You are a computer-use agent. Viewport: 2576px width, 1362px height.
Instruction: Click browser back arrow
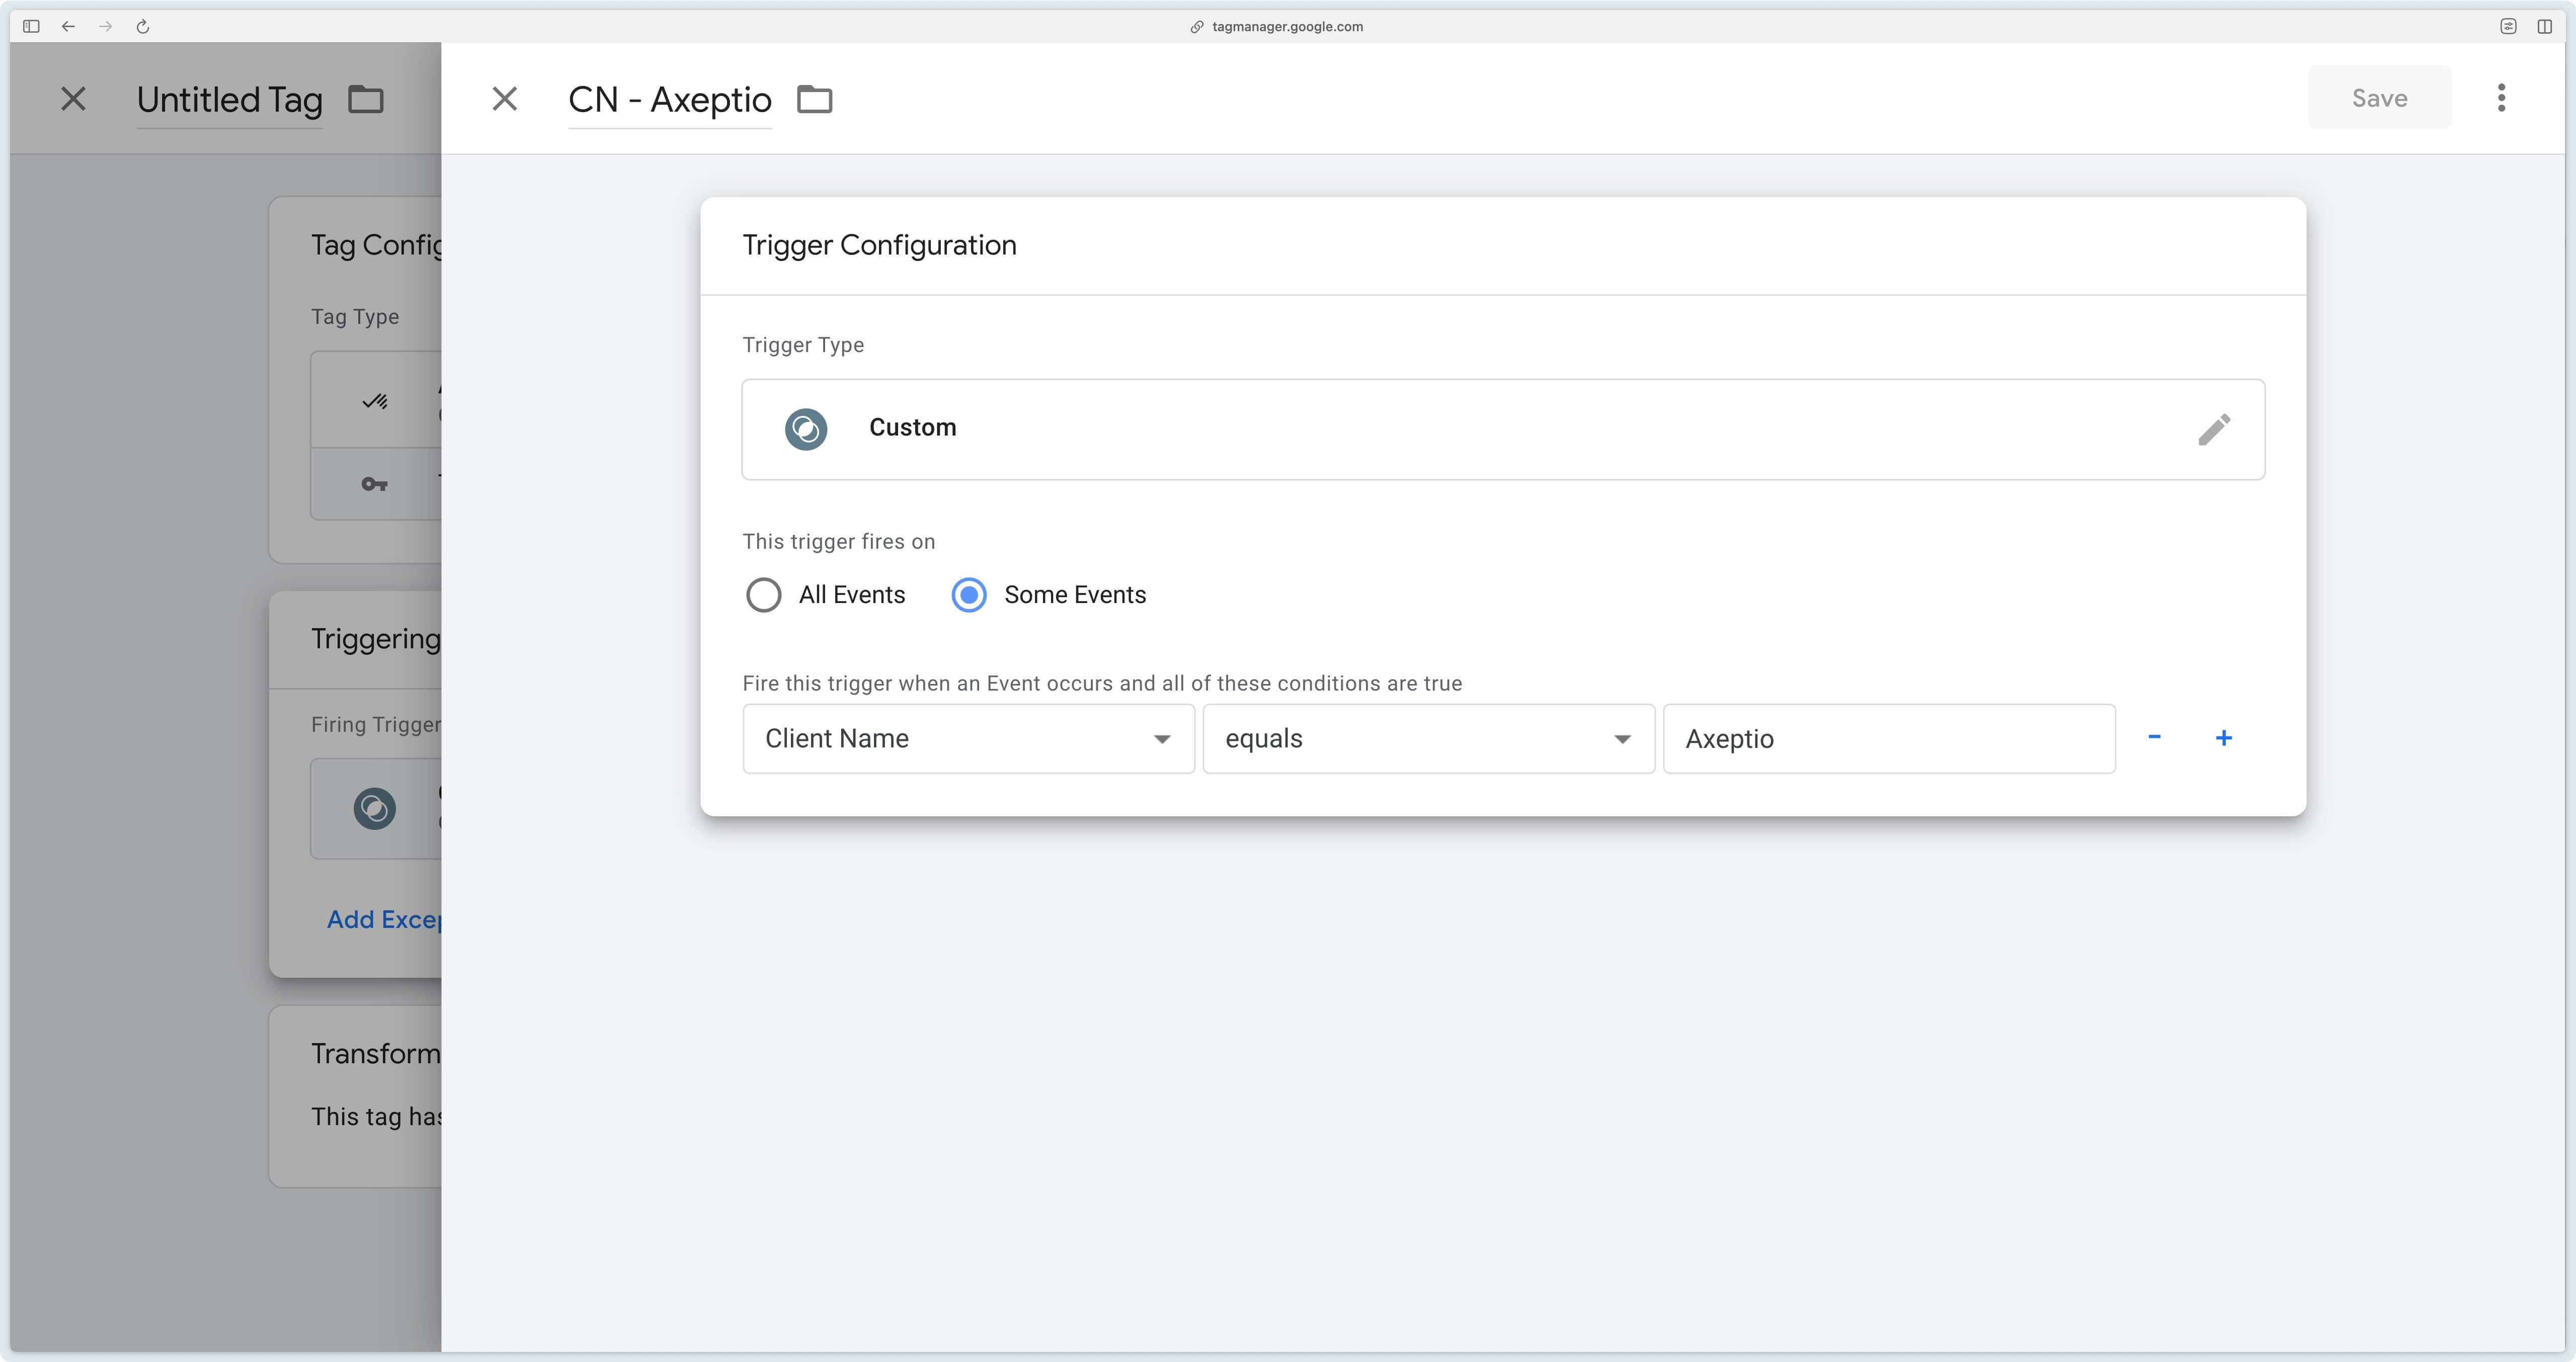coord(68,26)
